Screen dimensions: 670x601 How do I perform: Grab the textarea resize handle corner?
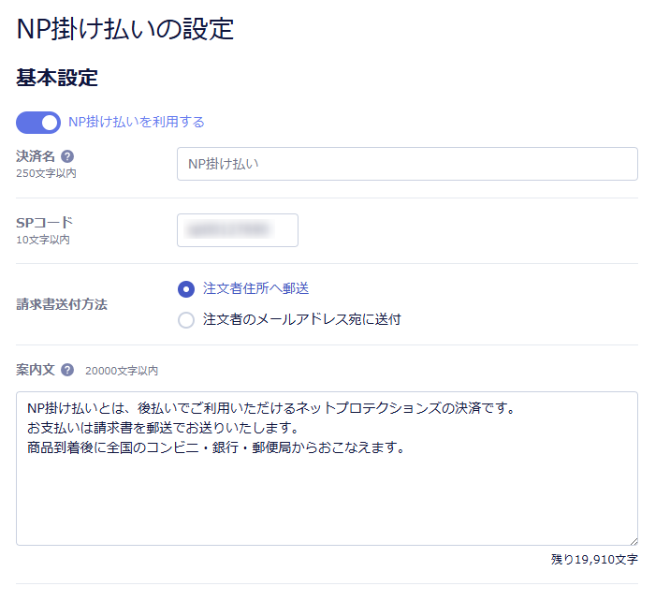(x=634, y=541)
